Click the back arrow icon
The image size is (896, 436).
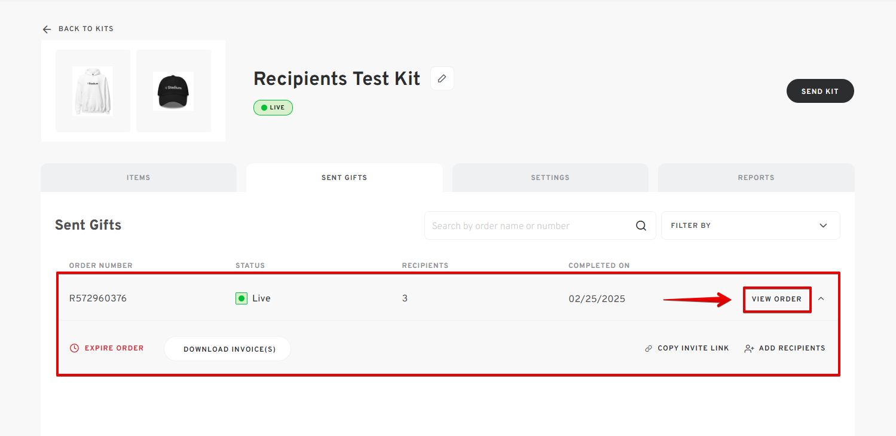tap(47, 29)
